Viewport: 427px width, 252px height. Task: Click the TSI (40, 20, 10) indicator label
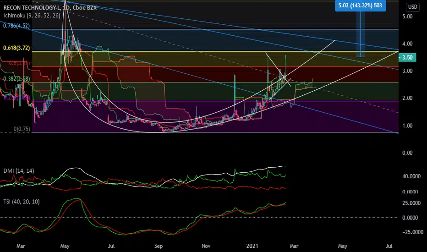click(22, 202)
